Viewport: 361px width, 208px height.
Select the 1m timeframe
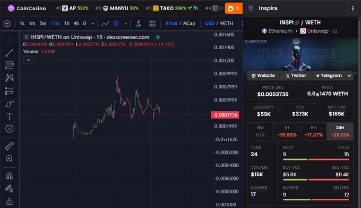tap(32, 23)
